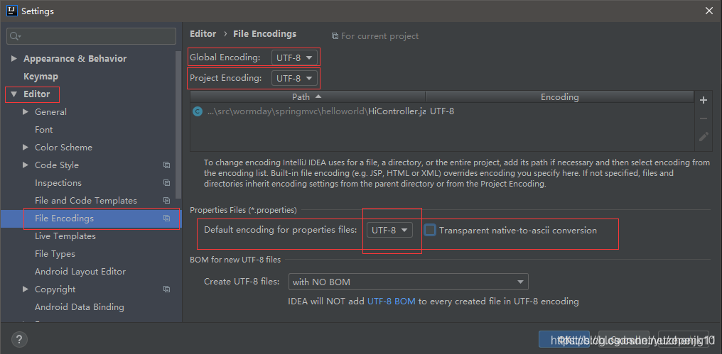Image resolution: width=722 pixels, height=354 pixels.
Task: Expand the Appearance & Behavior node
Action: click(x=14, y=58)
